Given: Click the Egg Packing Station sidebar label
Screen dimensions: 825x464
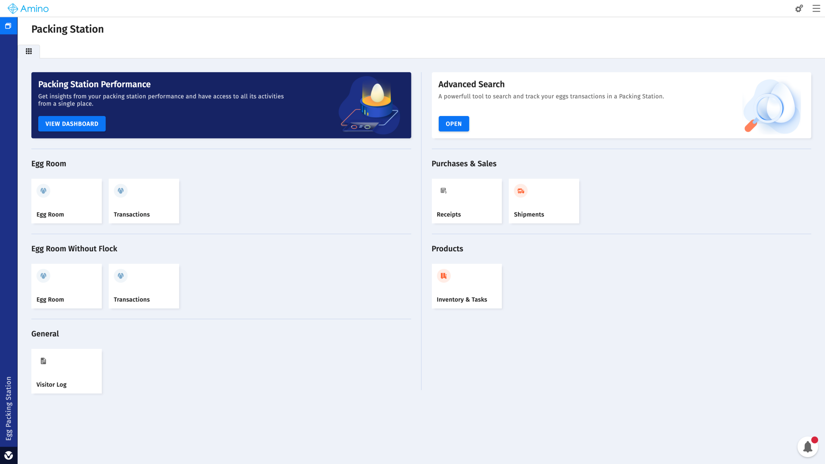Looking at the screenshot, I should tap(8, 408).
